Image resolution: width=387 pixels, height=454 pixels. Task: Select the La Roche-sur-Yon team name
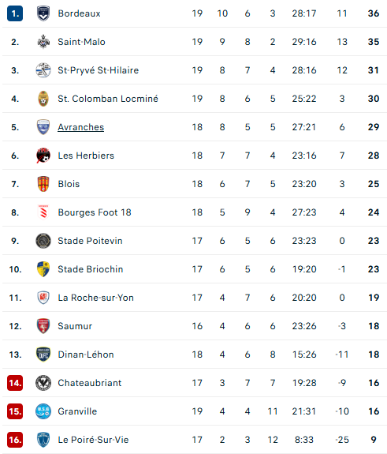95,298
